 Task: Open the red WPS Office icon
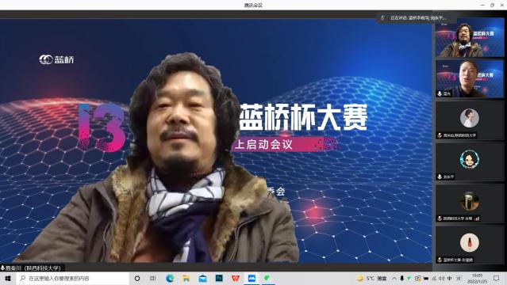click(236, 278)
